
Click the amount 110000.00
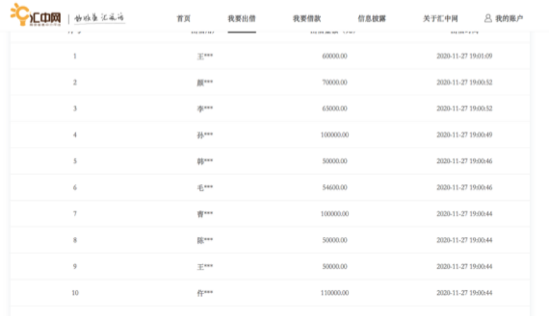tap(335, 293)
